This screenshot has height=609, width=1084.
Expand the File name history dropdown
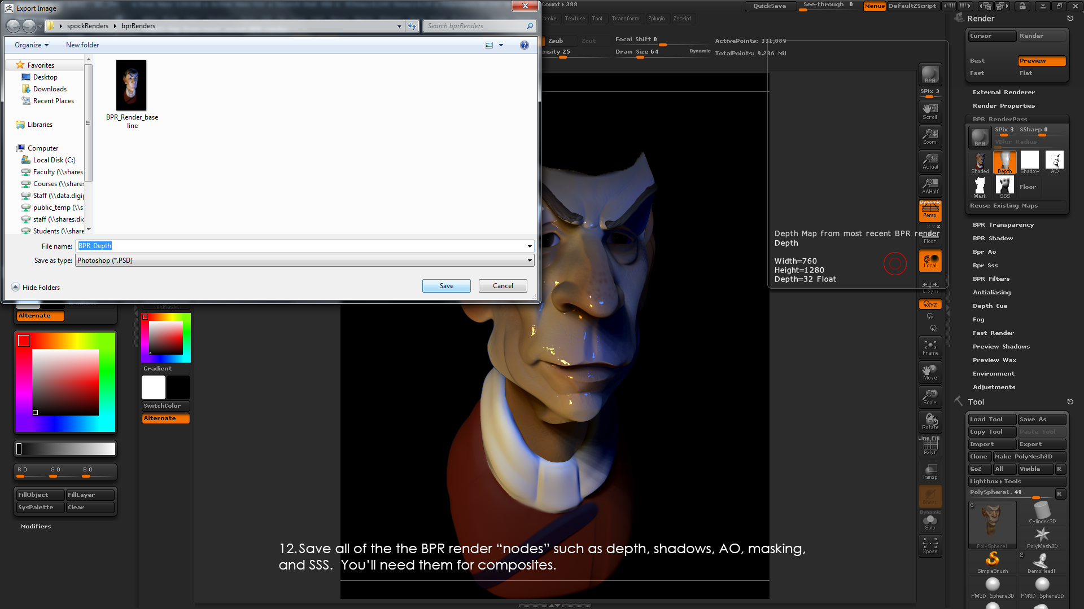tap(529, 246)
